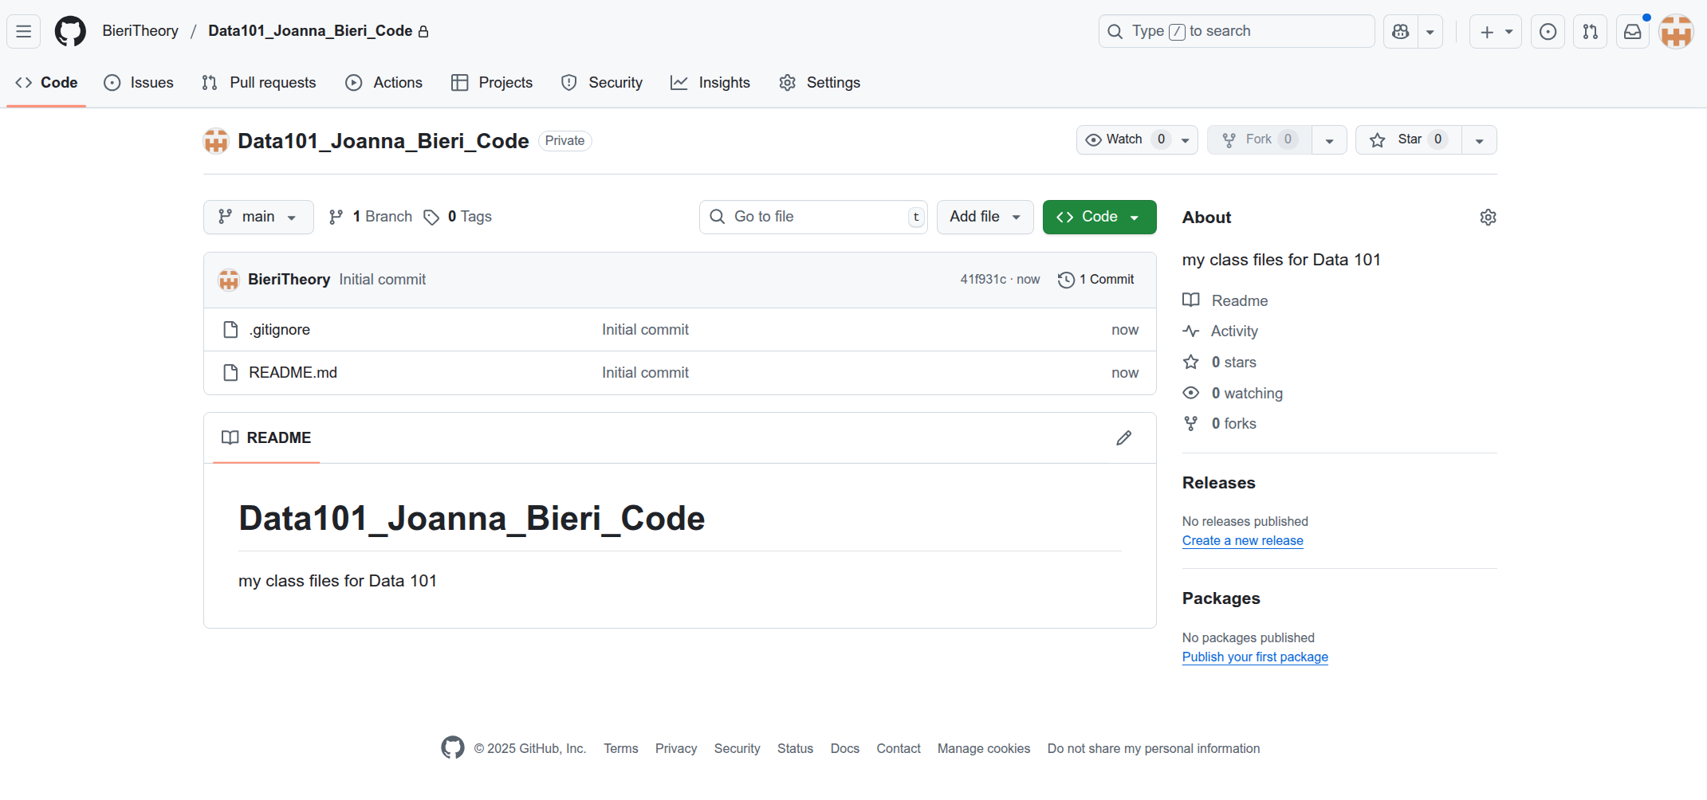1707x800 pixels.
Task: Expand the main branch dropdown
Action: click(258, 217)
